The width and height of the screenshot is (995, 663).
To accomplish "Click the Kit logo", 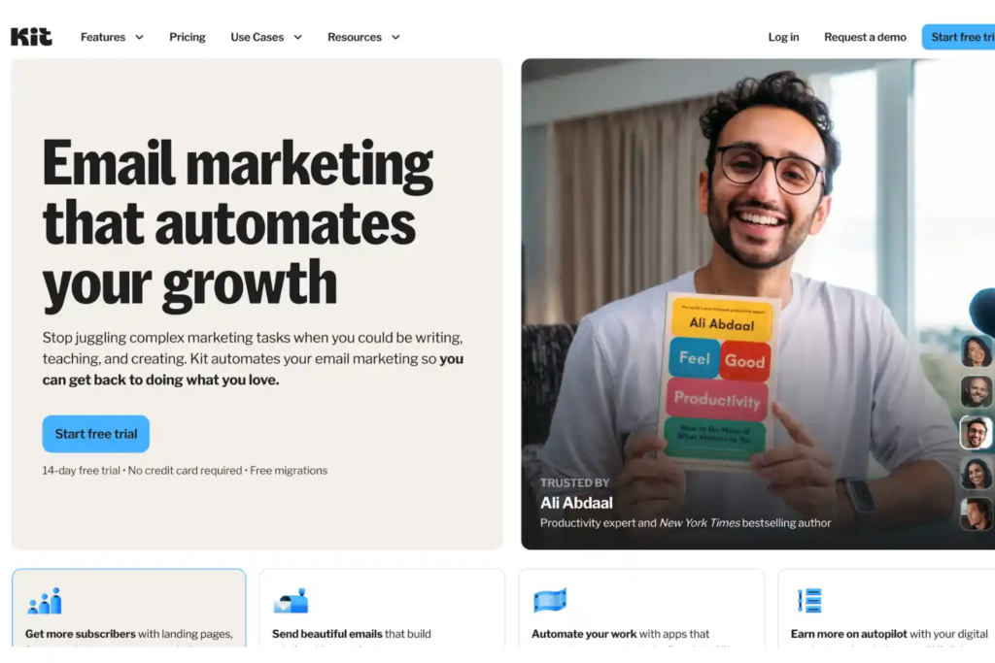I will (x=31, y=37).
